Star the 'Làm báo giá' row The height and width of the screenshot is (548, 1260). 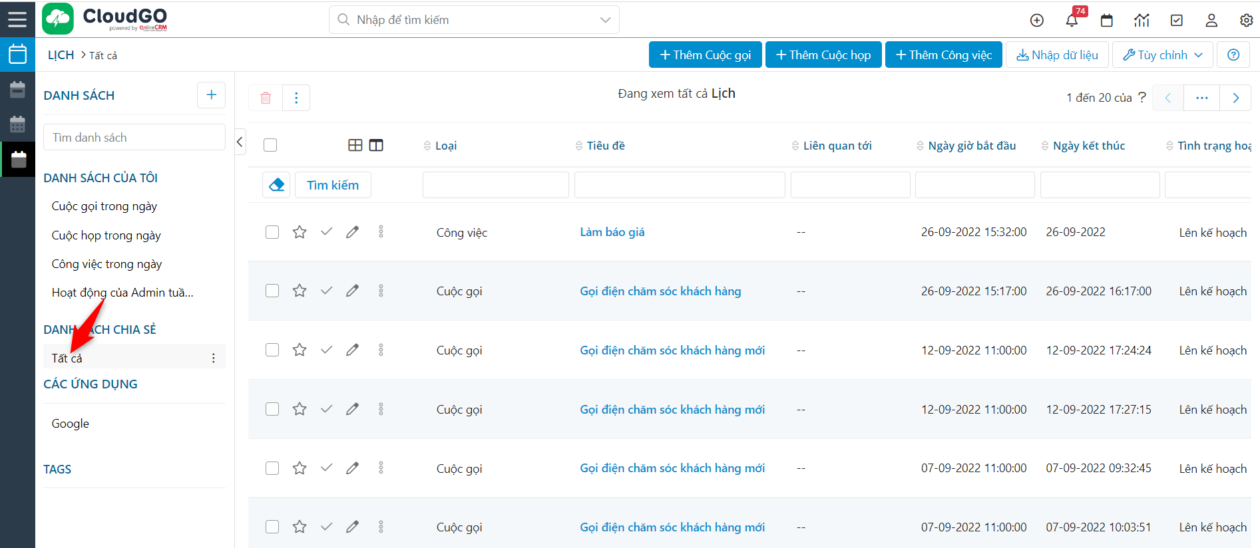coord(300,232)
